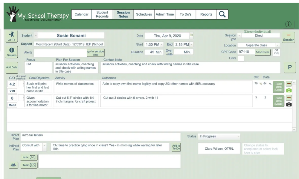Click the 4.2 goal number cell
Screen dimensions: 299x179
[12, 84]
